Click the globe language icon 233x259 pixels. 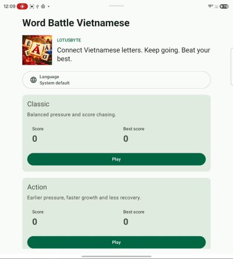click(x=33, y=80)
